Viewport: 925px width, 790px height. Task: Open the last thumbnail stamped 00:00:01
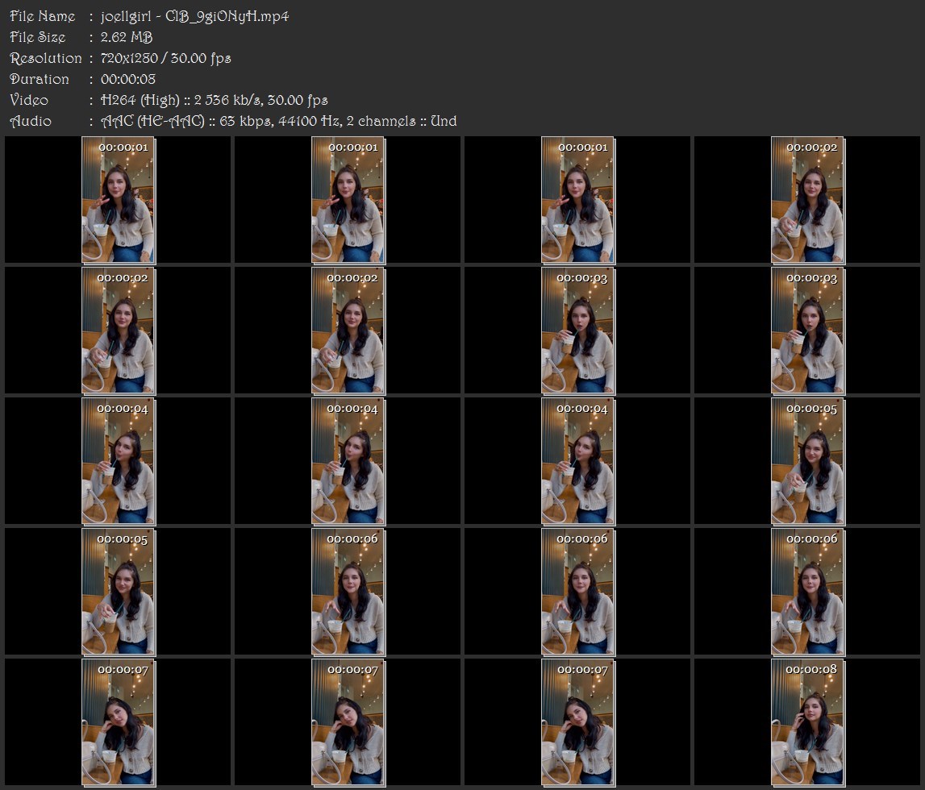click(x=578, y=200)
